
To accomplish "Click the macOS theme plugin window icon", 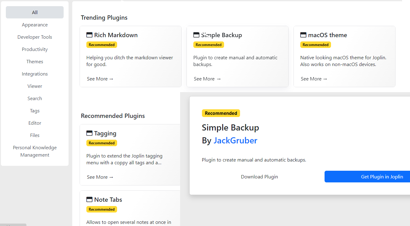I will pyautogui.click(x=303, y=35).
